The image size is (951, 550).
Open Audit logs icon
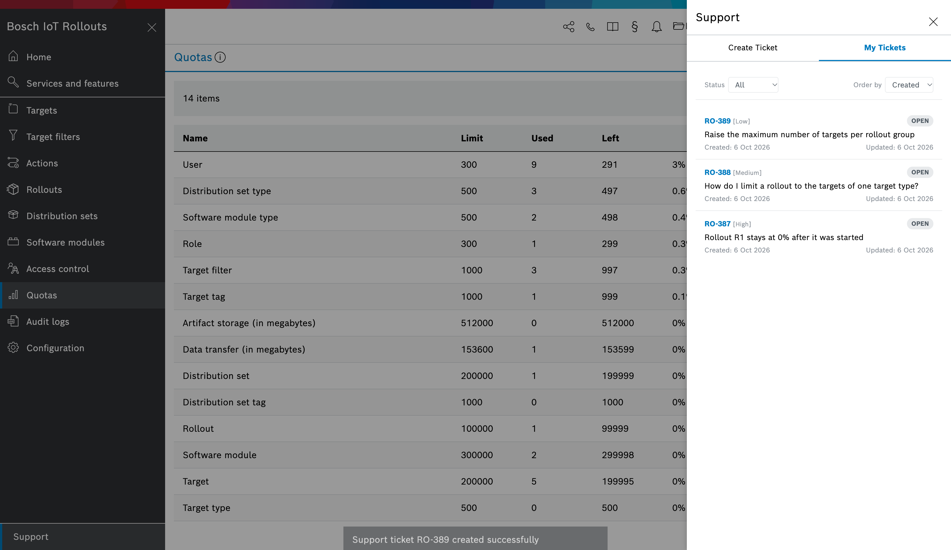click(13, 321)
